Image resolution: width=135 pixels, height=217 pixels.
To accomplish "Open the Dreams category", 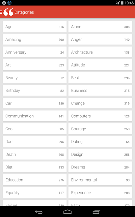I will pyautogui.click(x=100, y=167).
